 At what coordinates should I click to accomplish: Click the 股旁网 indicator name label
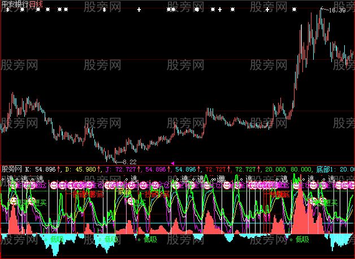click(11, 169)
